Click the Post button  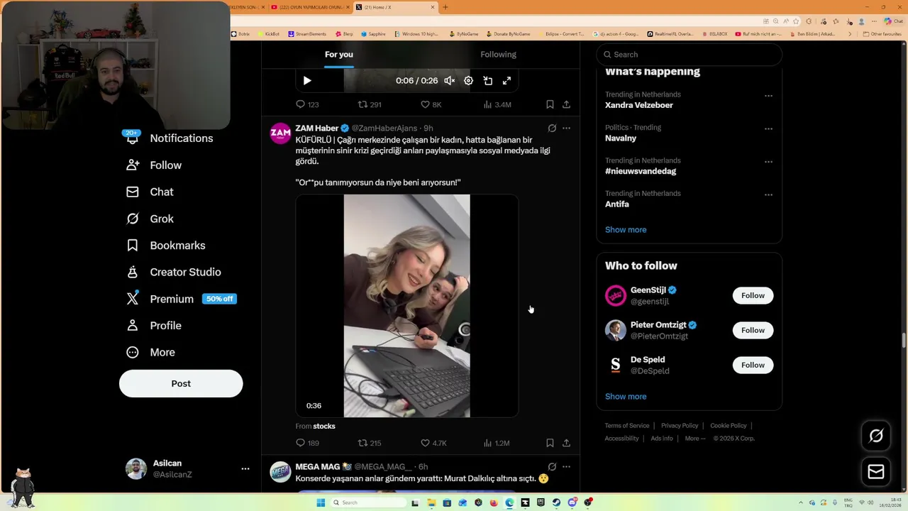[181, 383]
